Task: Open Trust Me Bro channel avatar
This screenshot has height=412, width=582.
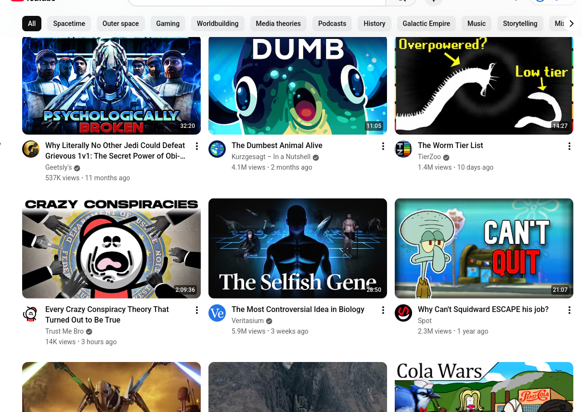Action: tap(31, 313)
